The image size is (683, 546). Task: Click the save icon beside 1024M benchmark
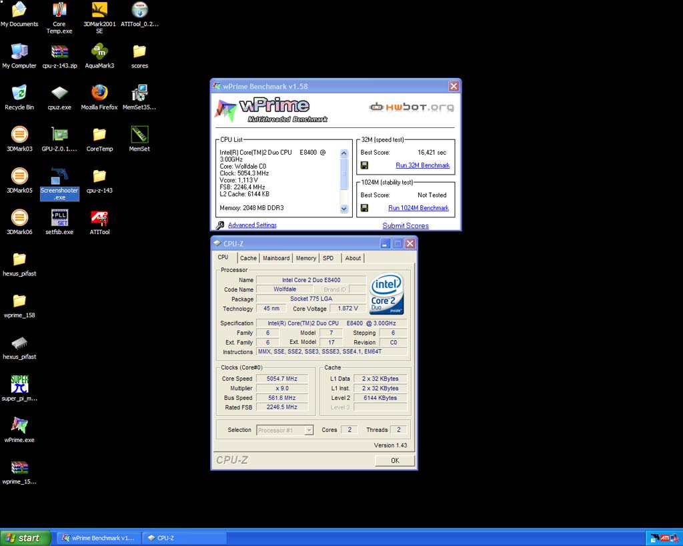[x=365, y=208]
